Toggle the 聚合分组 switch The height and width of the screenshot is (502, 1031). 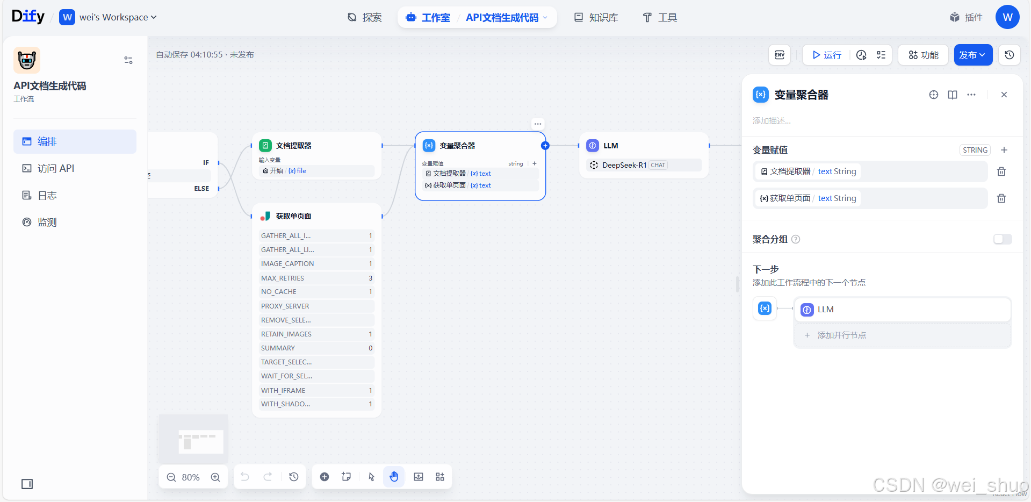tap(1003, 239)
